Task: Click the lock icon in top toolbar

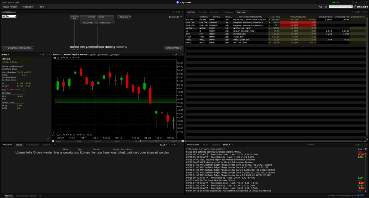Action: click(325, 6)
